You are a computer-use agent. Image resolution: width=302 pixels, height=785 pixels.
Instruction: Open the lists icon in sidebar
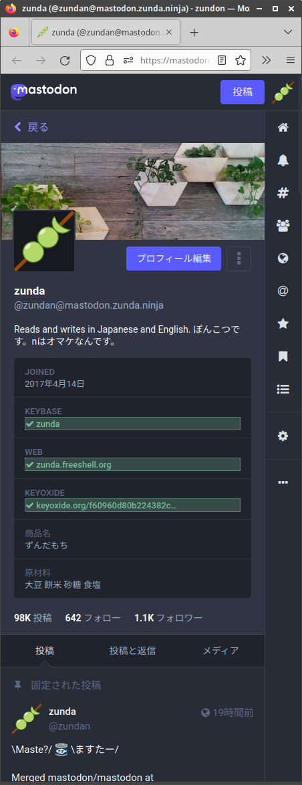[283, 389]
